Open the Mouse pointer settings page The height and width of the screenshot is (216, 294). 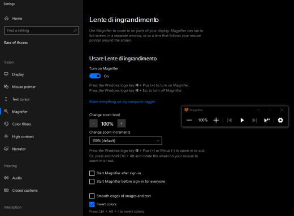tap(41, 87)
